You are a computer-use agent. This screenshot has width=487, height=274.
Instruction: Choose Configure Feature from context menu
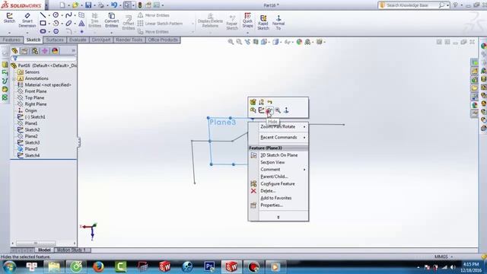(x=279, y=183)
